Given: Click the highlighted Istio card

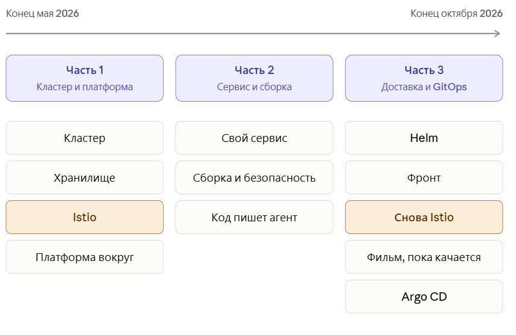Looking at the screenshot, I should (84, 217).
